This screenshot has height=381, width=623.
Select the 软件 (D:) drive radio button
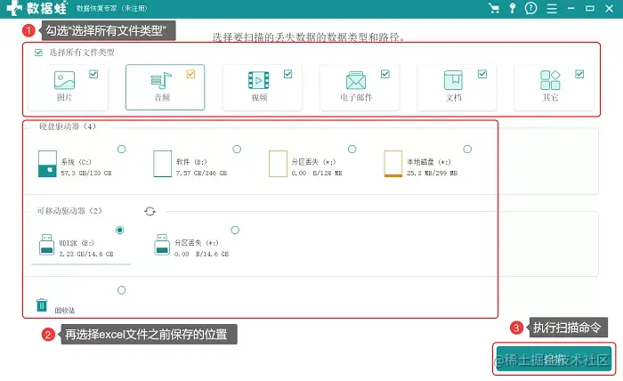(237, 149)
